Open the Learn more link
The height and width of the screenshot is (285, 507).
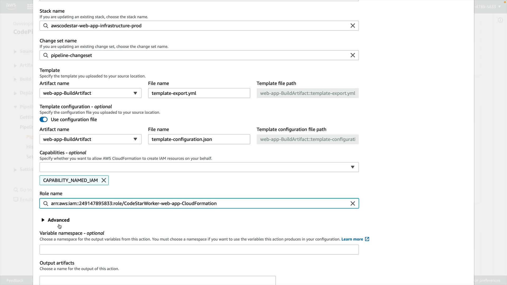(x=352, y=239)
